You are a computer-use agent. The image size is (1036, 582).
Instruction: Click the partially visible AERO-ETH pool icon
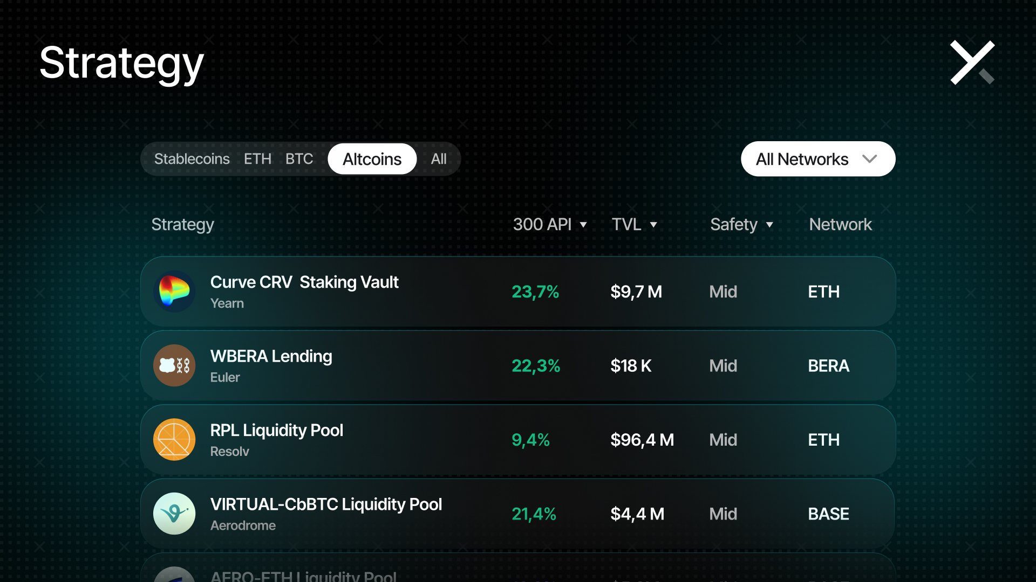(174, 575)
